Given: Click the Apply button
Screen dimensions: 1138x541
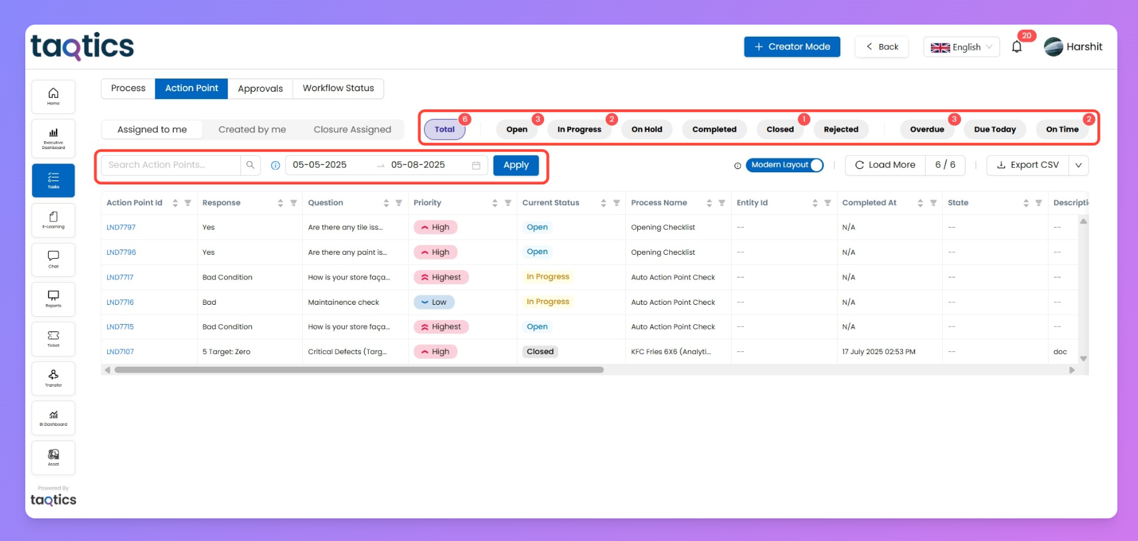Looking at the screenshot, I should (515, 165).
